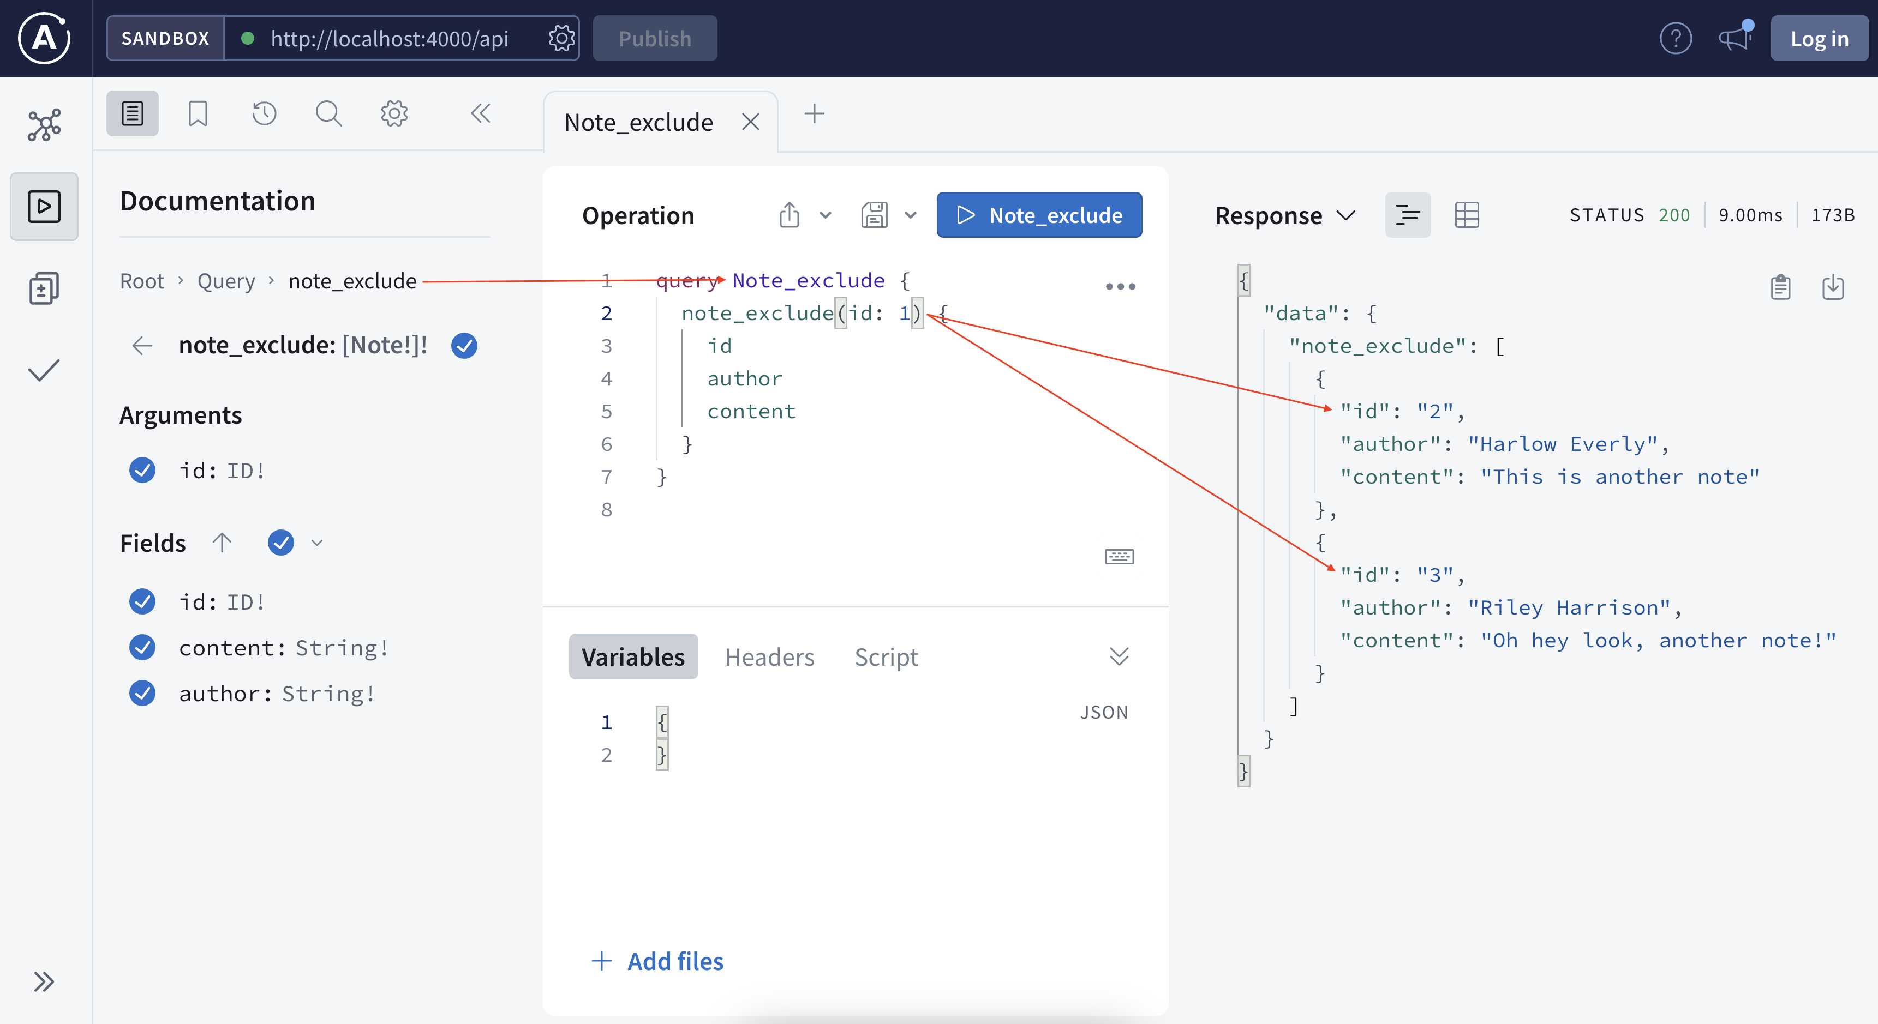Download response using download icon

click(1832, 287)
